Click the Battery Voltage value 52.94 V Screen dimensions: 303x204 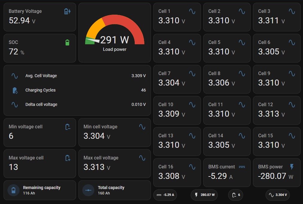[x=22, y=21]
